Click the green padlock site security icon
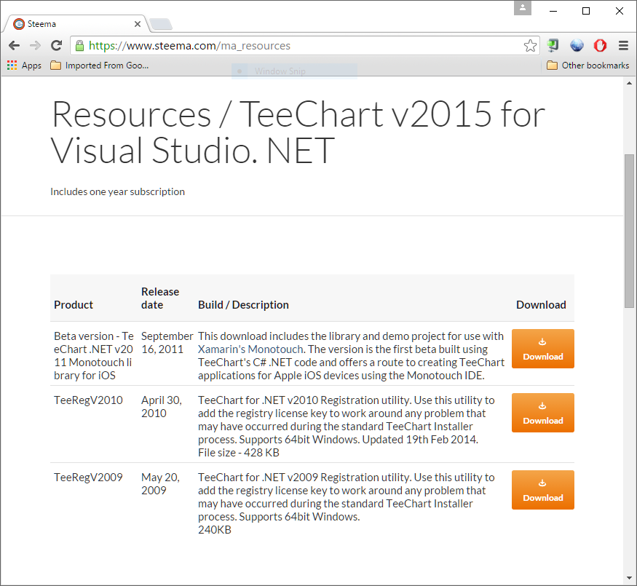Viewport: 637px width, 586px height. 80,45
